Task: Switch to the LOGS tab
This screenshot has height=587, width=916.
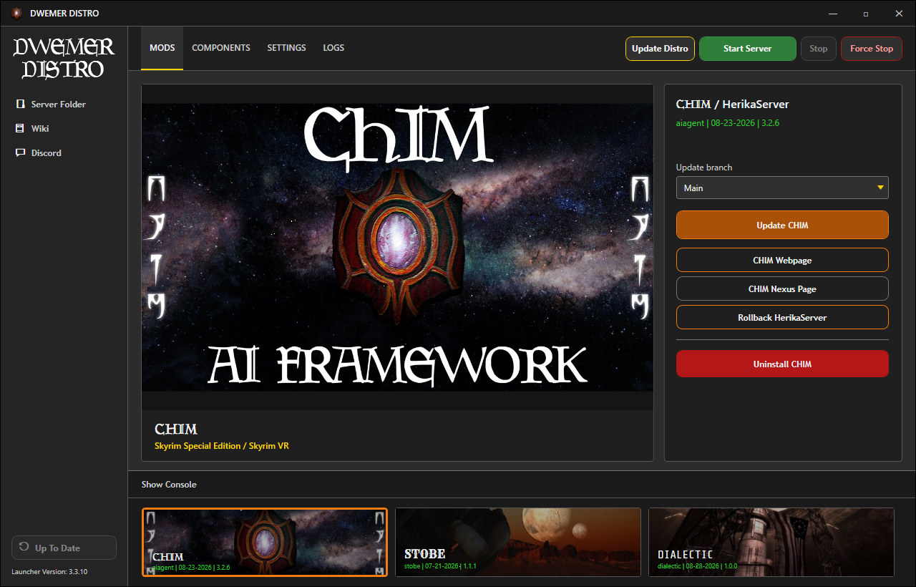Action: point(333,48)
